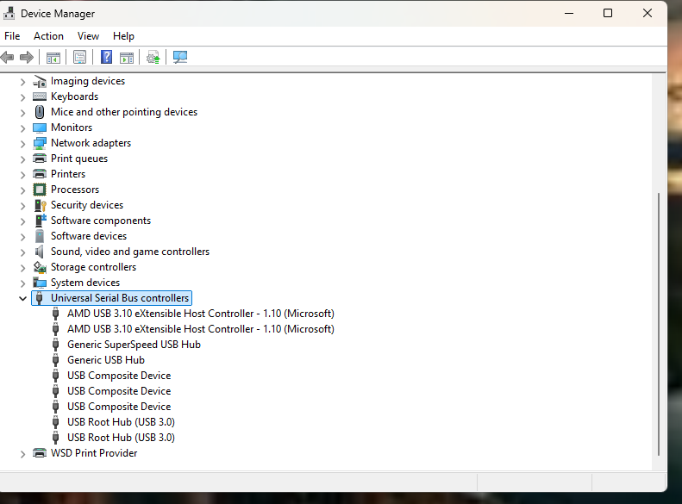Click the Device Manager title bar icon
Viewport: 682px width, 504px height.
click(x=9, y=14)
